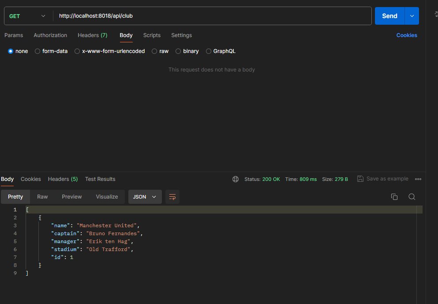Switch to Raw response view

click(x=42, y=197)
